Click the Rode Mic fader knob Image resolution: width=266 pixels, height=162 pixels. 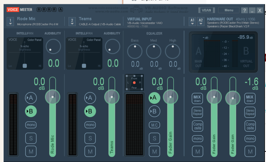click(52, 97)
